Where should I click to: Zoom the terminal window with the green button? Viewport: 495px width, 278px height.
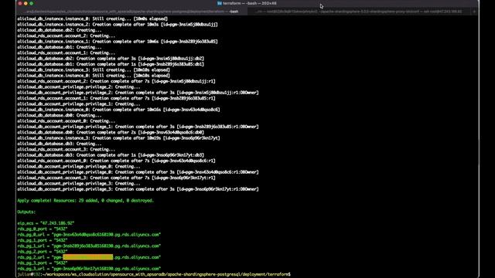coord(32,3)
